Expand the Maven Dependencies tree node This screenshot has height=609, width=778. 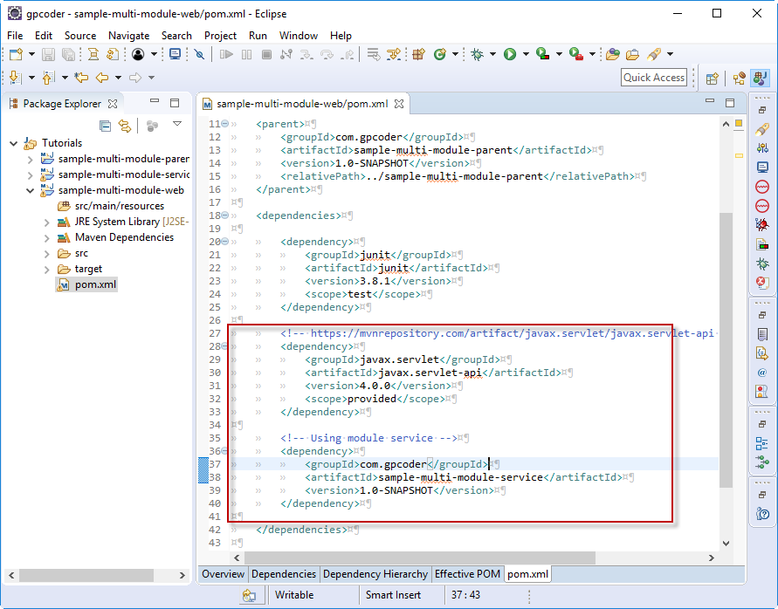pyautogui.click(x=46, y=237)
